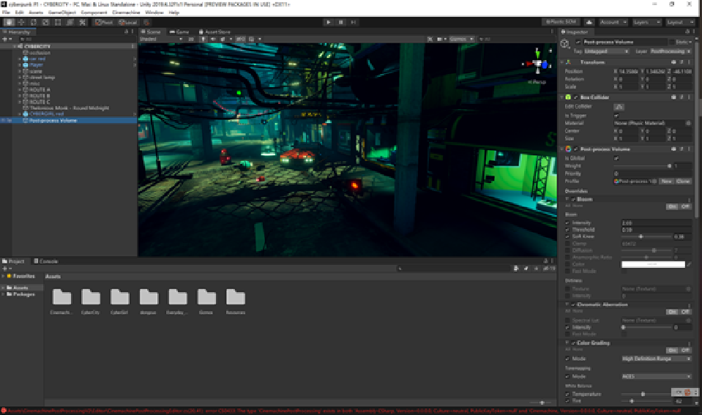702x415 pixels.
Task: Open the Cinemachine menu
Action: pos(127,12)
